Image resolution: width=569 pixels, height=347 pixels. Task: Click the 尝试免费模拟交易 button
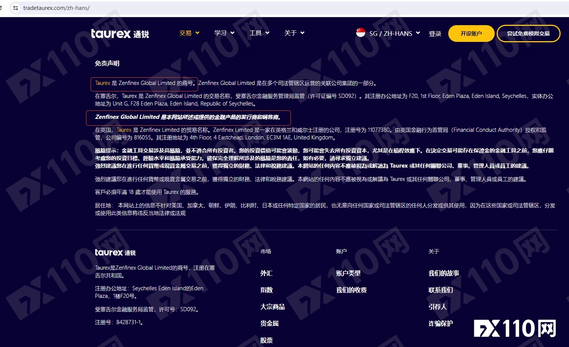[528, 34]
